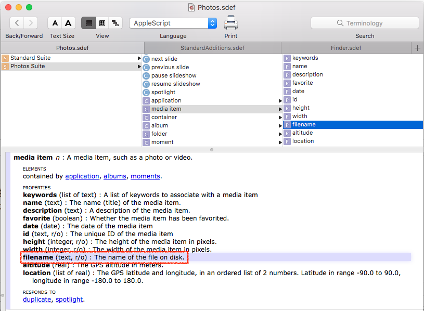Select the keywords property
Screen dimensions: 424x311
pyautogui.click(x=353, y=58)
